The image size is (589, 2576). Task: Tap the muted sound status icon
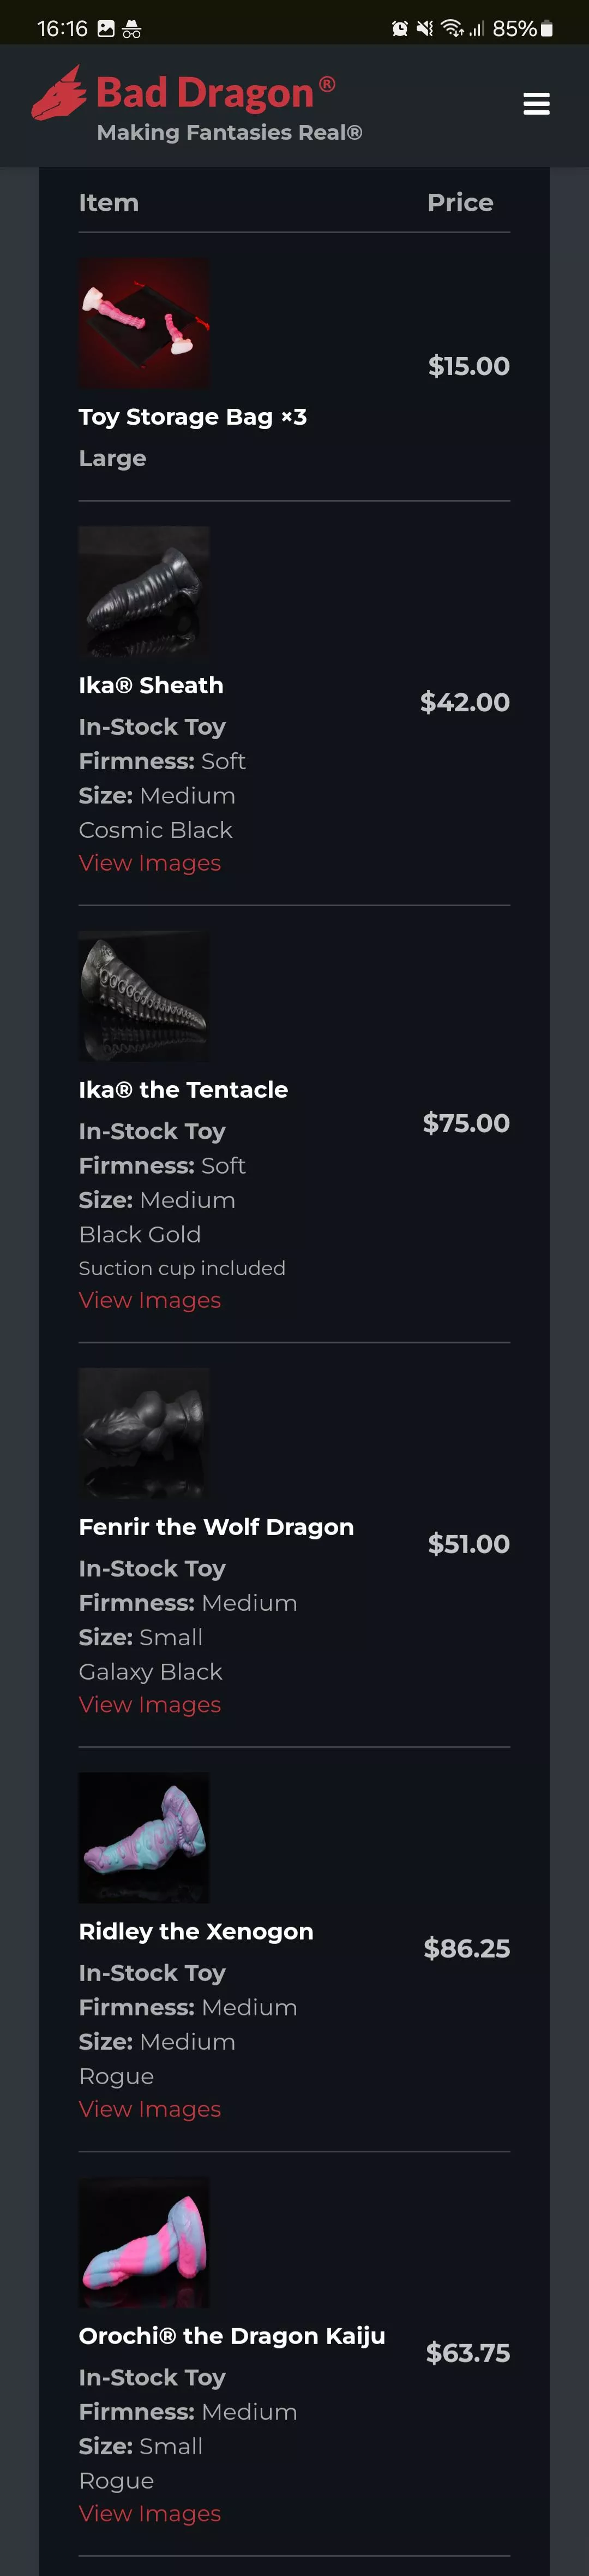425,29
